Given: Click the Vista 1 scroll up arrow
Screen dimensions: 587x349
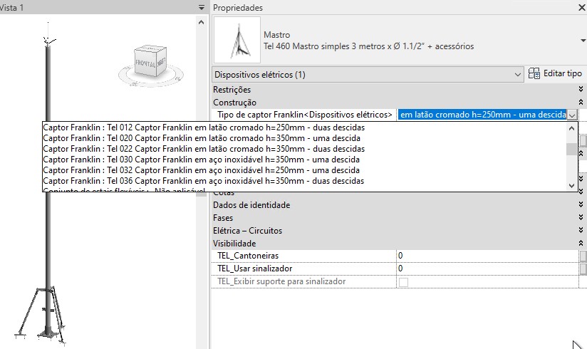Looking at the screenshot, I should click(x=202, y=22).
